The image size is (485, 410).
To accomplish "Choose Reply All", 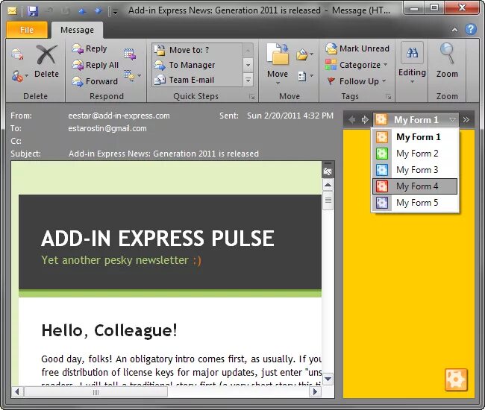I will point(96,65).
